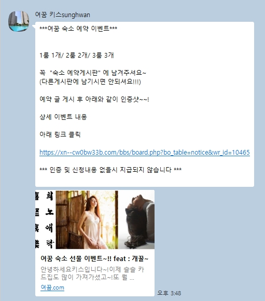This screenshot has width=265, height=301.
Task: Click the notice 인증 및 신청내용 없을시 지급되지 않습니다
Action: click(x=110, y=170)
